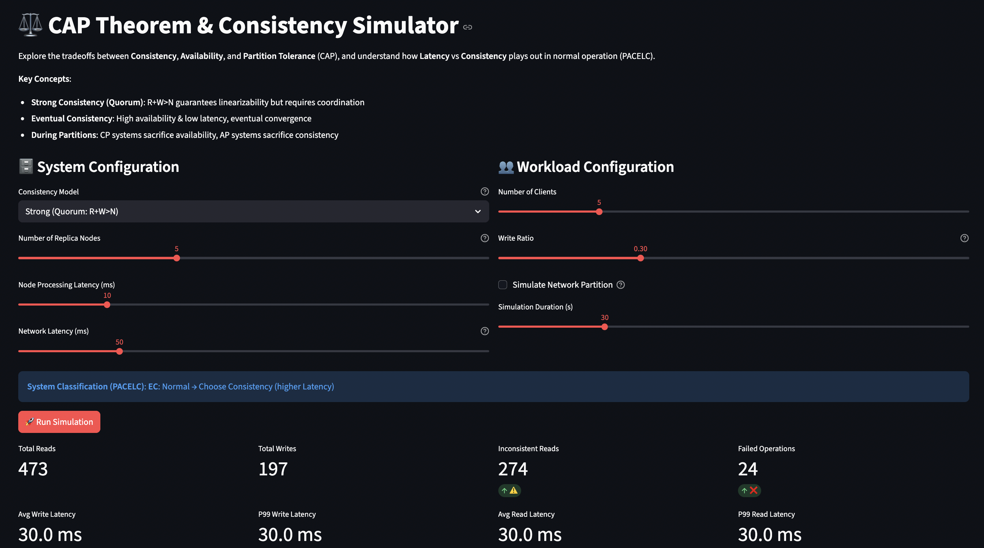Click the Write Ratio slider handle
This screenshot has height=548, width=984.
click(640, 258)
